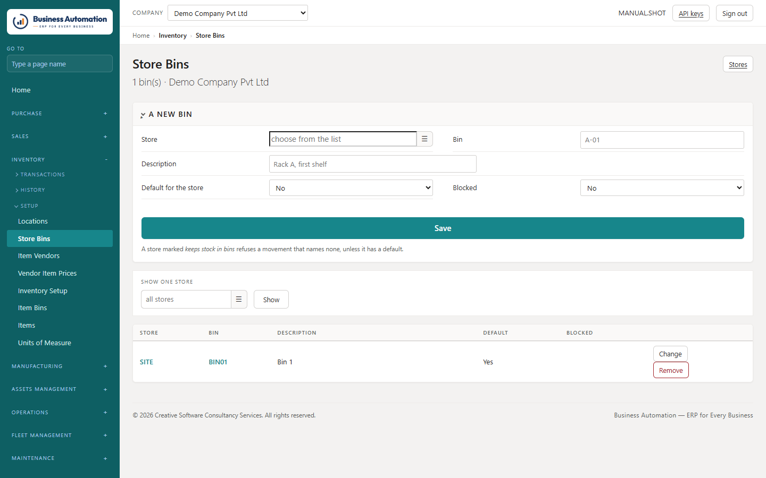Click Change for bin BIN01
766x478 pixels.
[670, 354]
